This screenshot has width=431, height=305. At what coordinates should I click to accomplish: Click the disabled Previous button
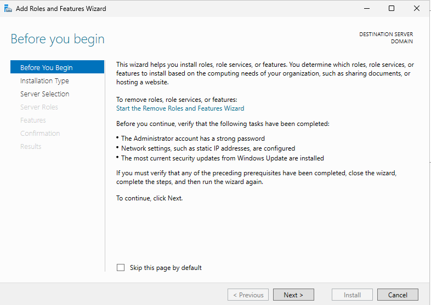tap(248, 295)
